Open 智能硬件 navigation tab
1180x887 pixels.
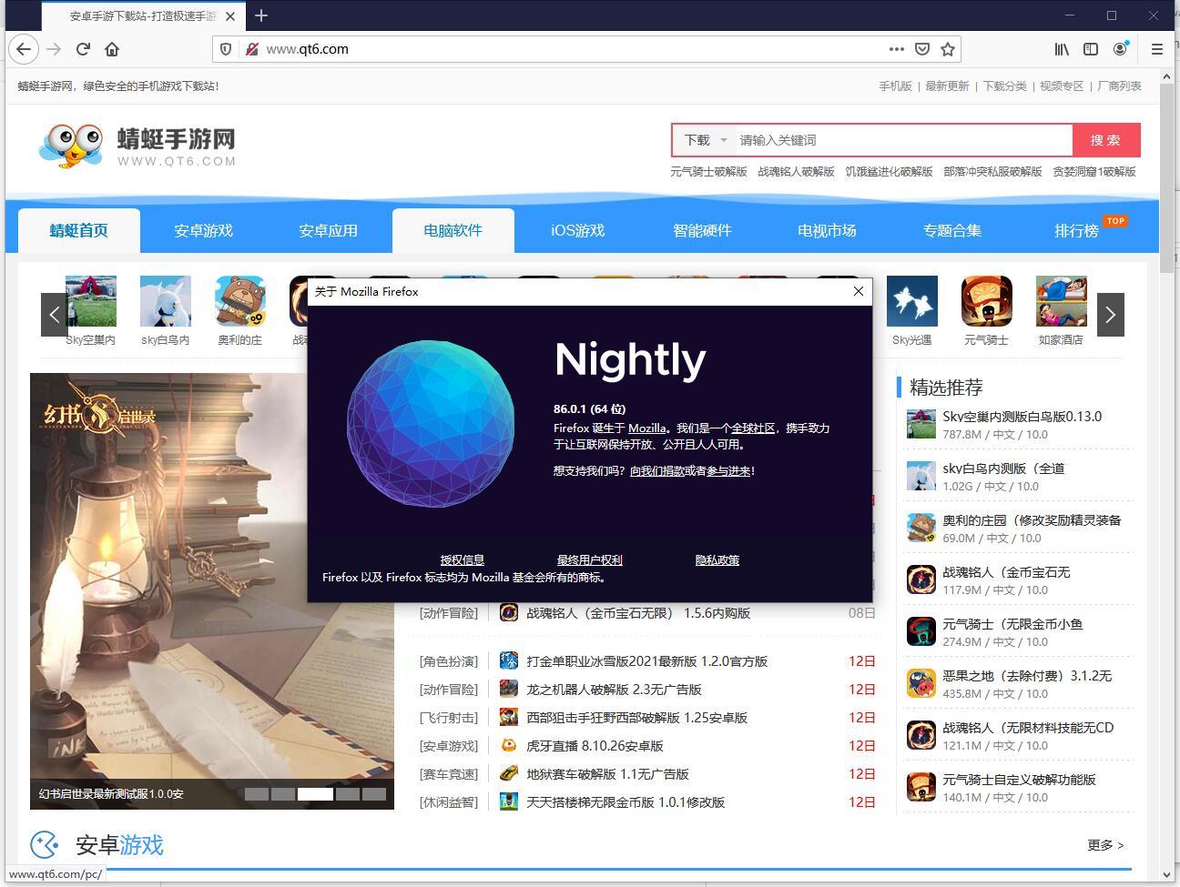(x=703, y=230)
